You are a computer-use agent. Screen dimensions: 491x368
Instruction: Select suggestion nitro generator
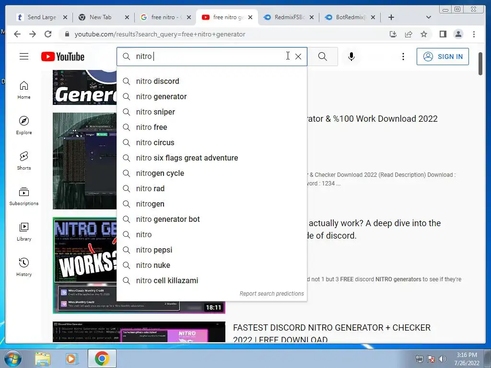click(x=211, y=96)
